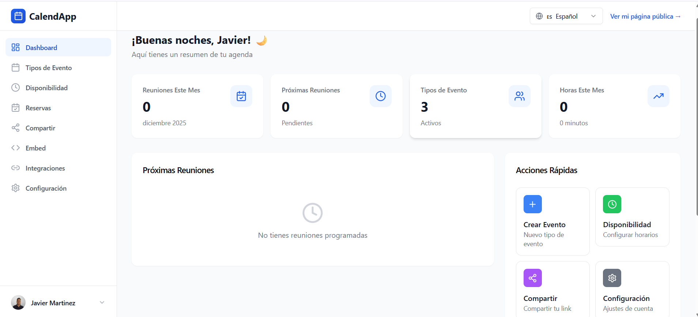Click the Configurar horarios quick action text

[630, 235]
